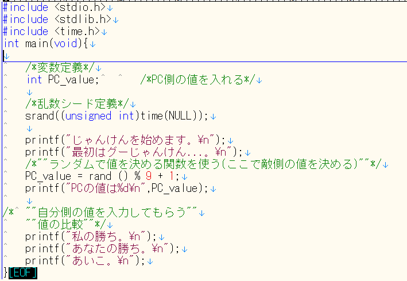407x281 pixels.
Task: Click printf '私の勝ち。' line
Action: tap(91, 237)
